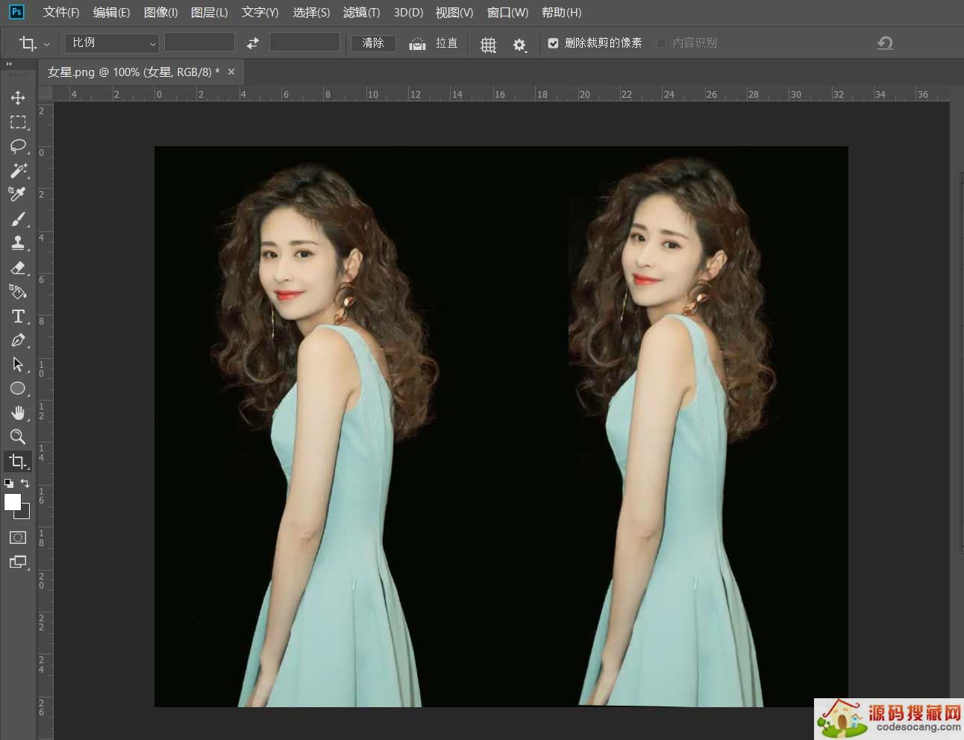Select the Lasso tool
This screenshot has height=740, width=964.
click(18, 146)
